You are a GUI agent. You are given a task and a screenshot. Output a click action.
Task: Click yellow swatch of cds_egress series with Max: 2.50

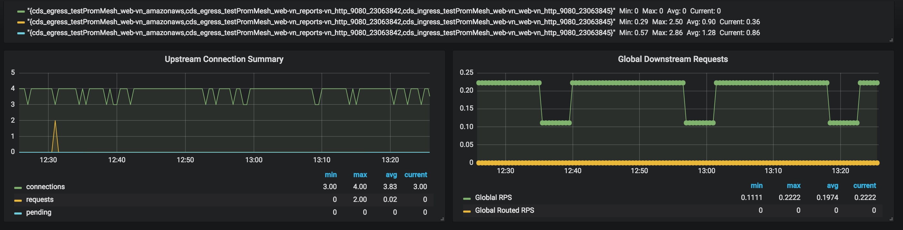click(21, 23)
